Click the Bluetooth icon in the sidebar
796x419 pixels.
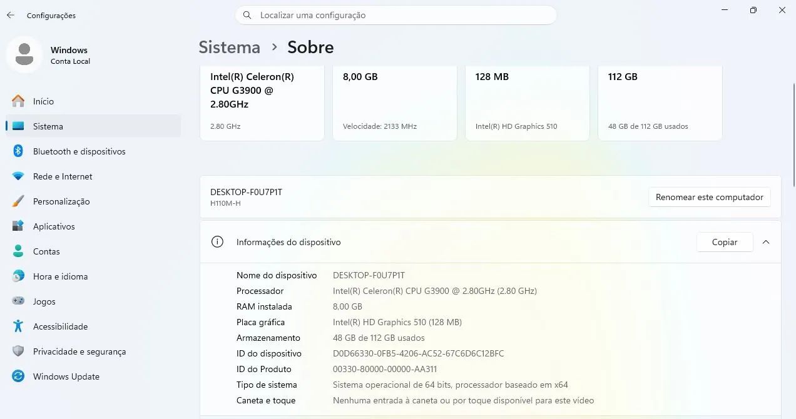tap(18, 151)
